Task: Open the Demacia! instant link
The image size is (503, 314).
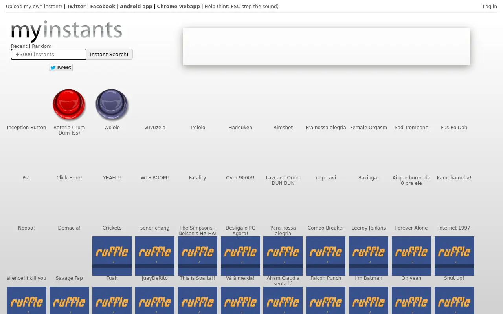Action: [69, 228]
